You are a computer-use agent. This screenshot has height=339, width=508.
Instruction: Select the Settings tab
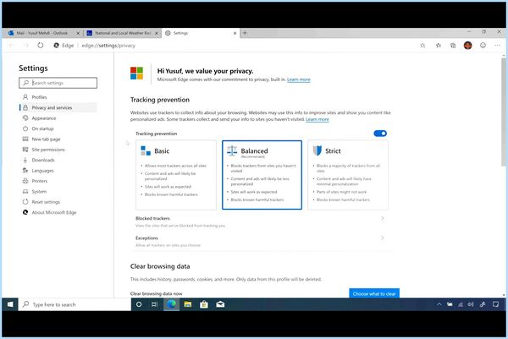201,33
